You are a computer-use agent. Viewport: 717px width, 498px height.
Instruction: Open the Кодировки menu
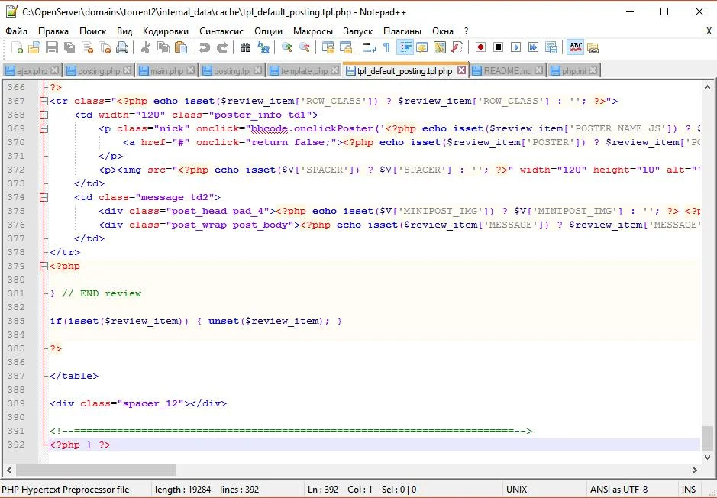coord(166,31)
